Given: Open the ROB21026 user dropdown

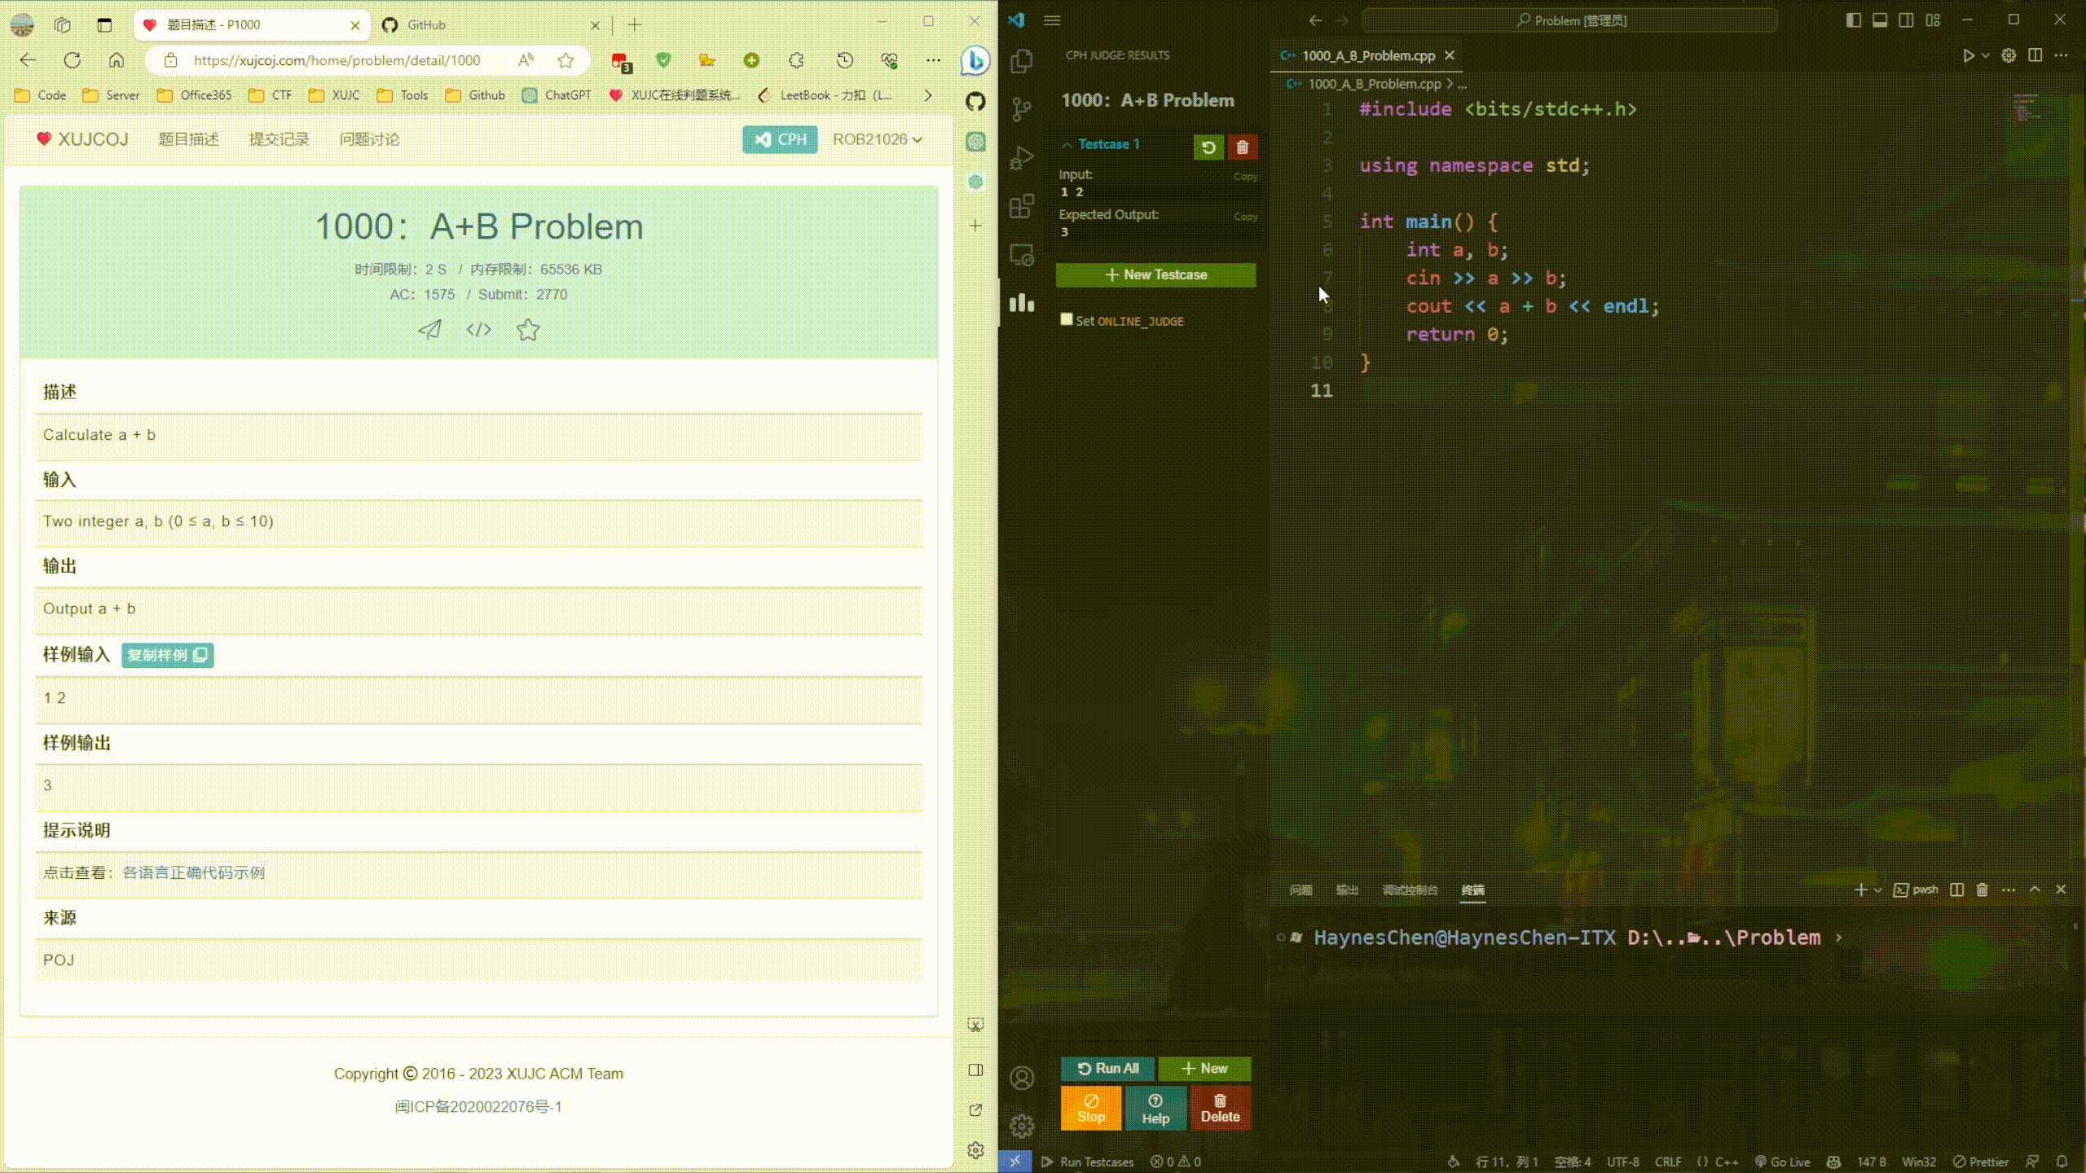Looking at the screenshot, I should (x=877, y=139).
